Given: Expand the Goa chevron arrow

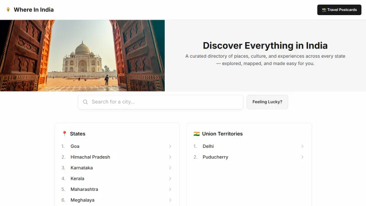Looking at the screenshot, I should coord(170,146).
